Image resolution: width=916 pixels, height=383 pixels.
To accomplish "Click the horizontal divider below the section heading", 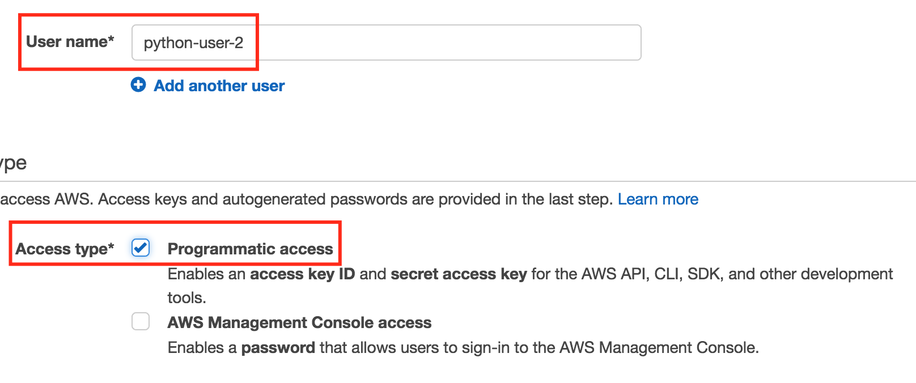I will [458, 181].
